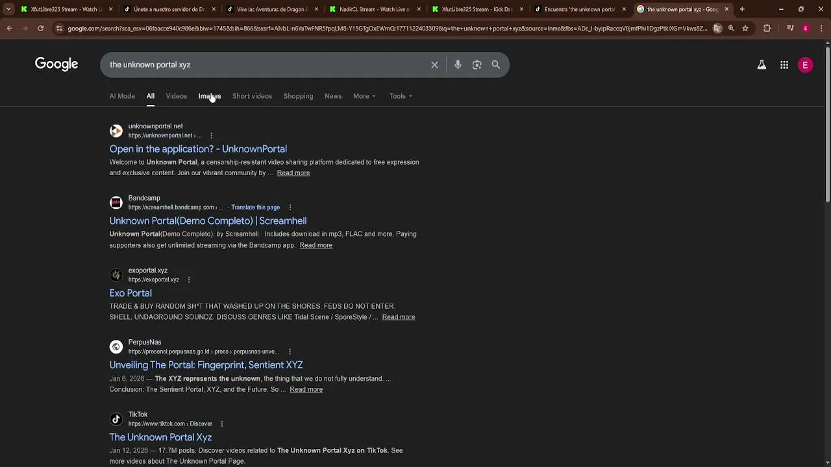Open More options for PerpusNas result
The width and height of the screenshot is (831, 467).
290,352
